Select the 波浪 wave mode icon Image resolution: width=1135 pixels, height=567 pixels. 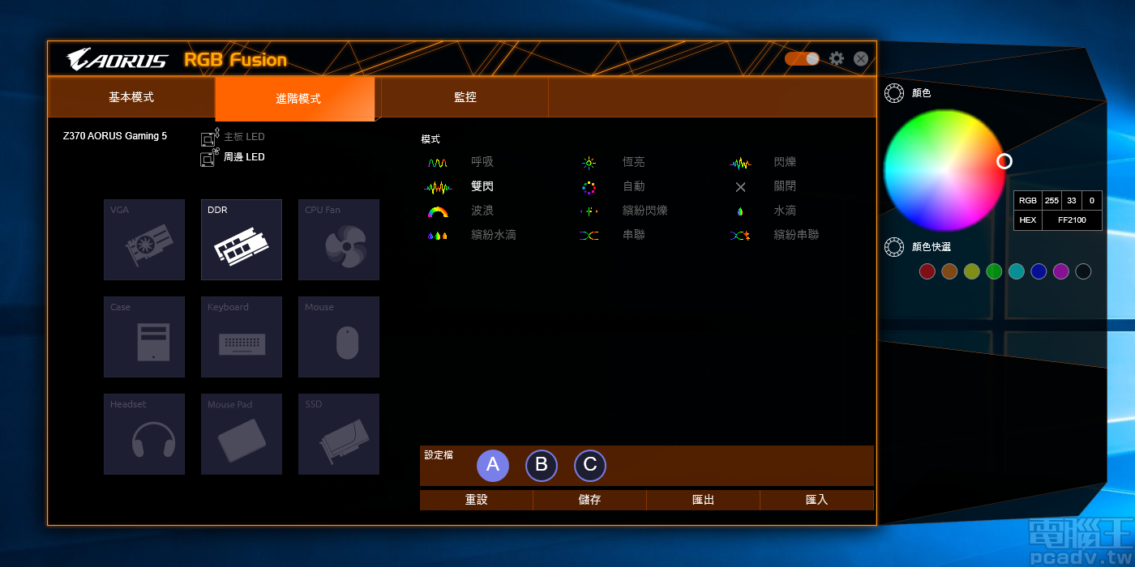[438, 211]
